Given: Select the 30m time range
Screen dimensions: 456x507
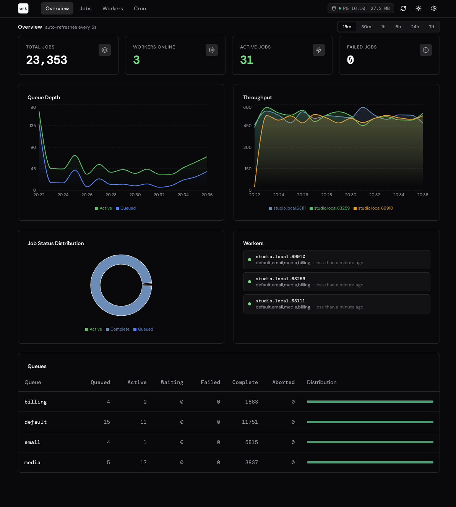Looking at the screenshot, I should pyautogui.click(x=366, y=27).
